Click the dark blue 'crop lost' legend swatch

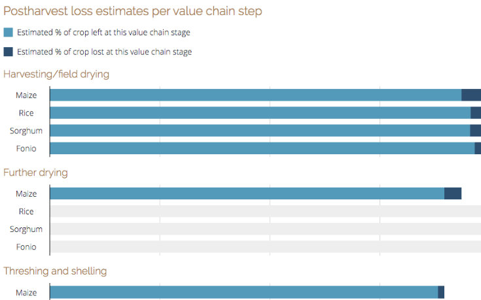(8, 51)
